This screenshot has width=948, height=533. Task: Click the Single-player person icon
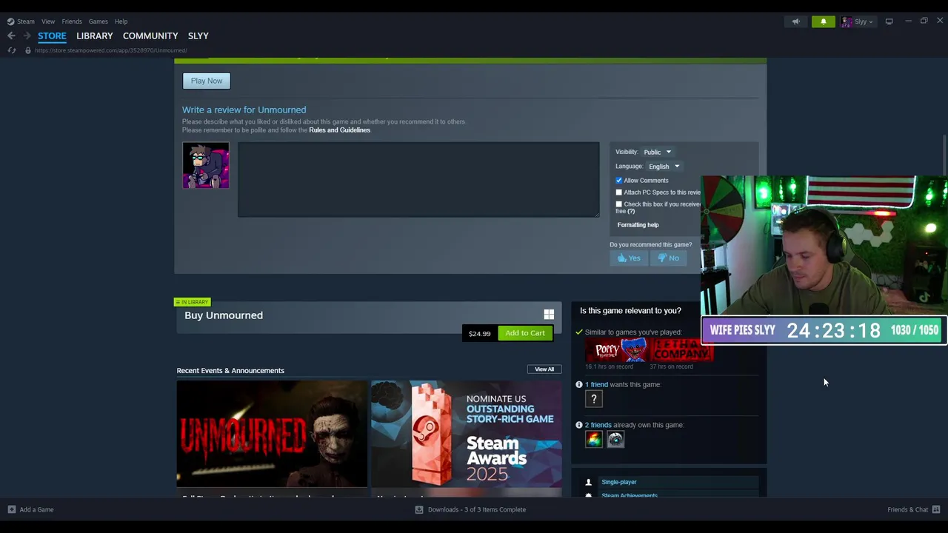589,482
